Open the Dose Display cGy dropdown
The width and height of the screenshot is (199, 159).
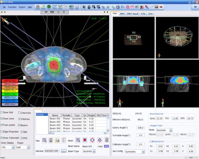pos(8,147)
